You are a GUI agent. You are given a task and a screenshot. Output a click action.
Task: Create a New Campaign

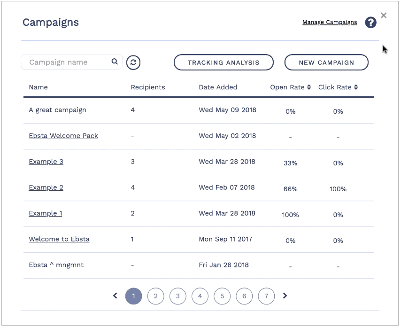(326, 62)
